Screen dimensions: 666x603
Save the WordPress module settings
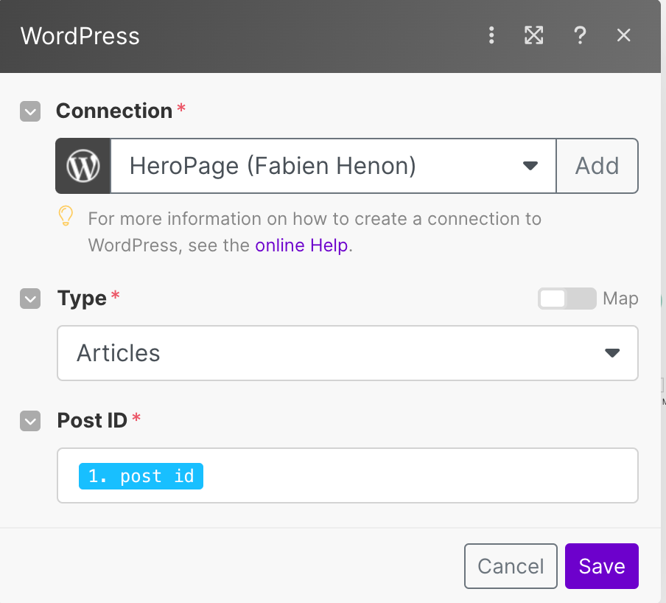[601, 566]
